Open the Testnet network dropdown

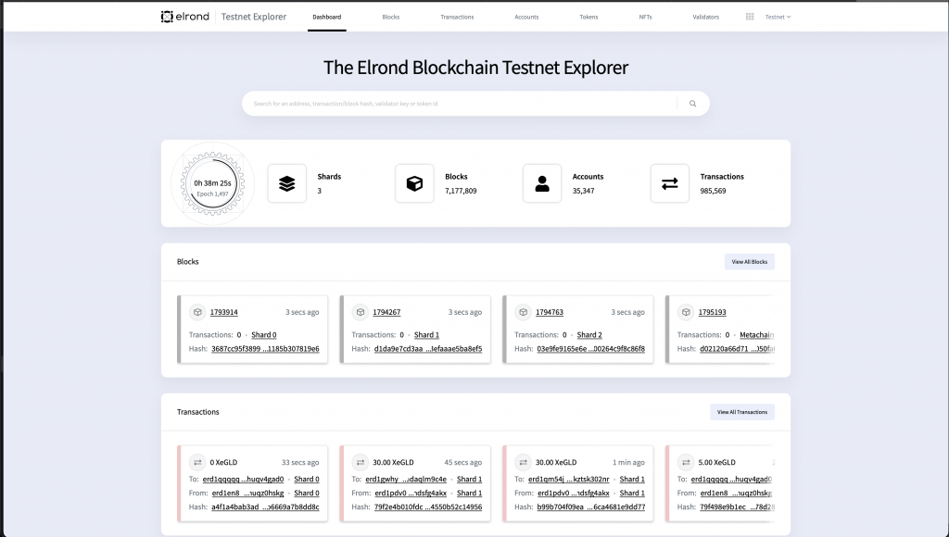point(778,17)
